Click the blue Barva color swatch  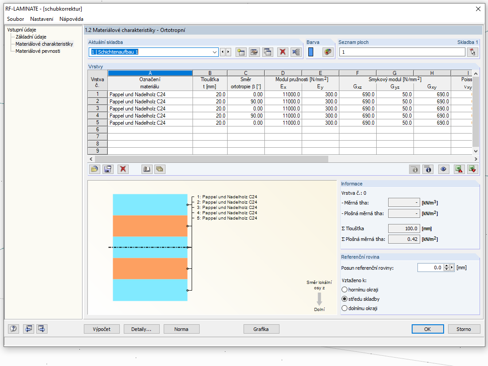click(311, 52)
